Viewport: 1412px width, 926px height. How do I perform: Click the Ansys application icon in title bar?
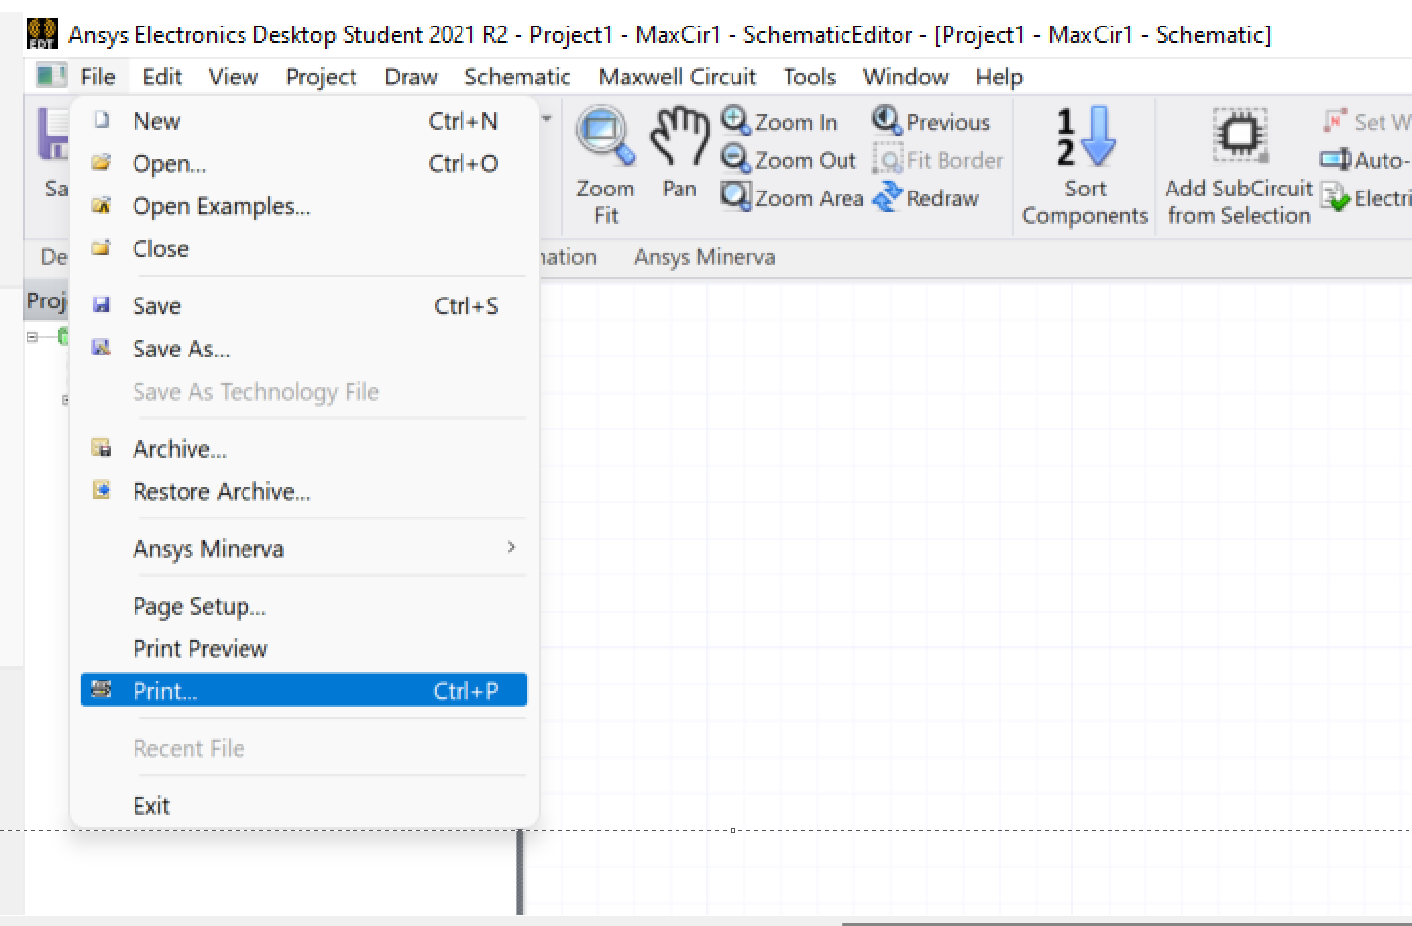coord(41,33)
